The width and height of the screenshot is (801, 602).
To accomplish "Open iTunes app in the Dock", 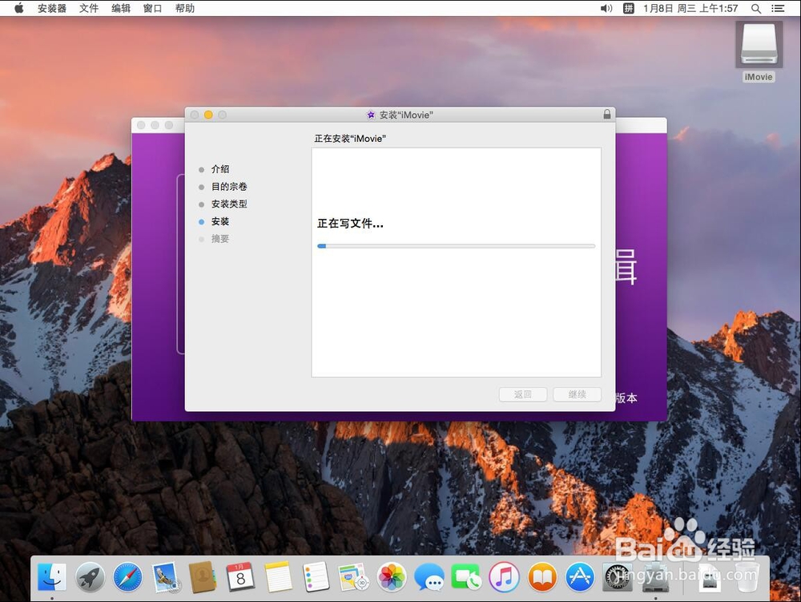I will (504, 577).
